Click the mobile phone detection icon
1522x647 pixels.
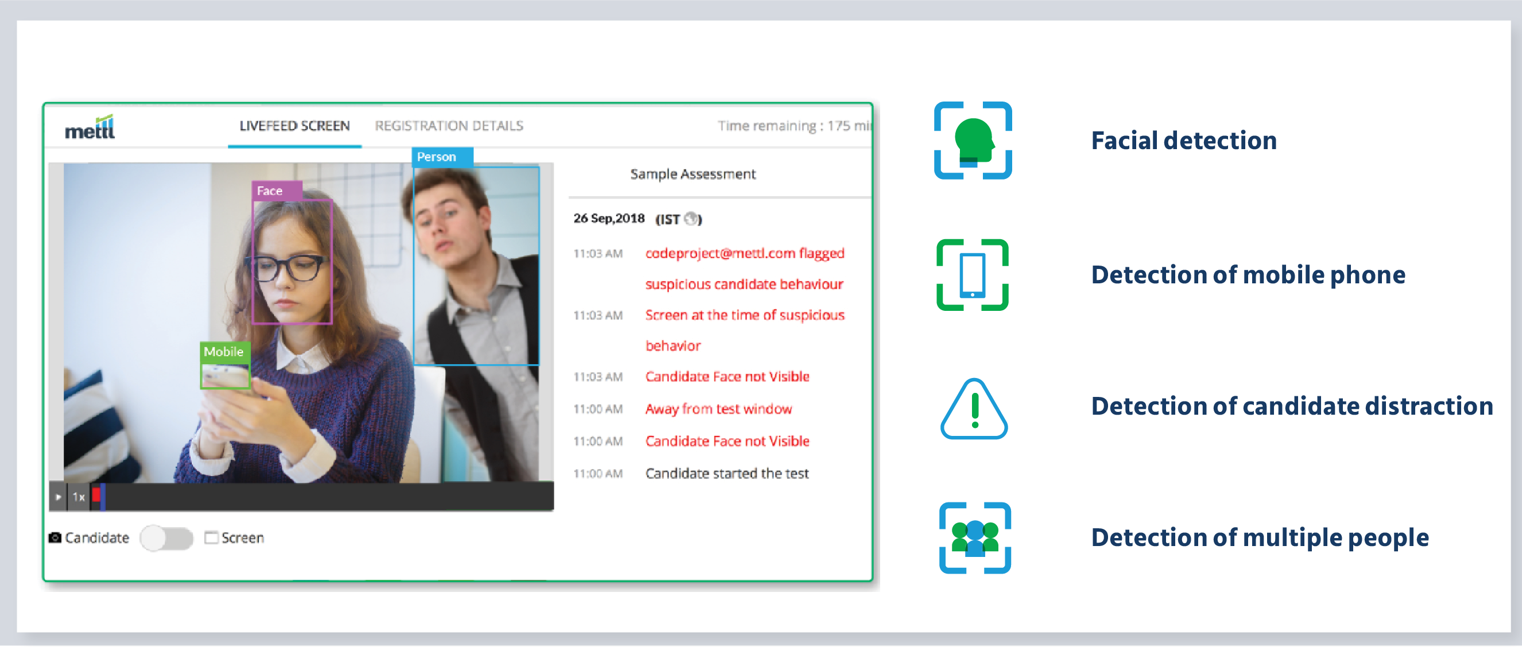point(973,275)
